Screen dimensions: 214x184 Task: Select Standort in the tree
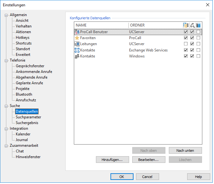point(23,49)
